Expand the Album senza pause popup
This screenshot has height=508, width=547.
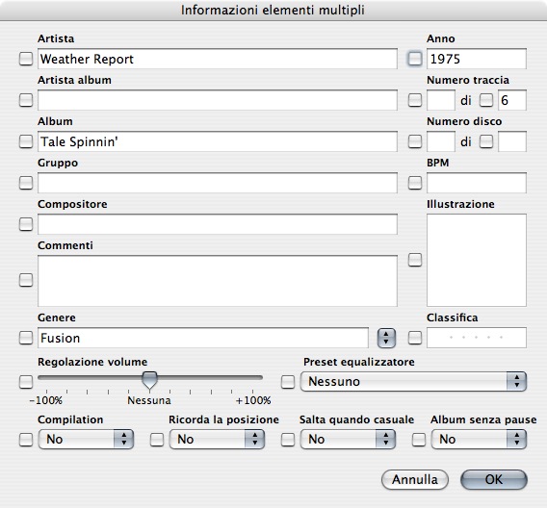click(479, 440)
